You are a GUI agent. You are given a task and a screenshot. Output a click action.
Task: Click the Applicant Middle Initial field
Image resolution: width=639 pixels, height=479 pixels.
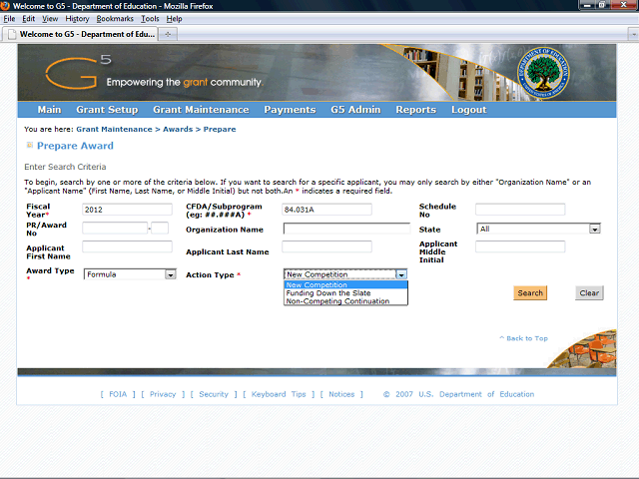point(520,246)
